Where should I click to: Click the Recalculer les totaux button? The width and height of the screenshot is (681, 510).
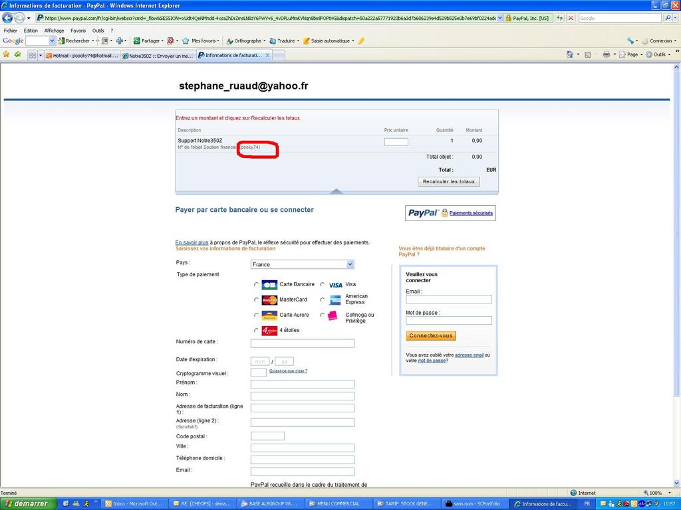pos(449,181)
